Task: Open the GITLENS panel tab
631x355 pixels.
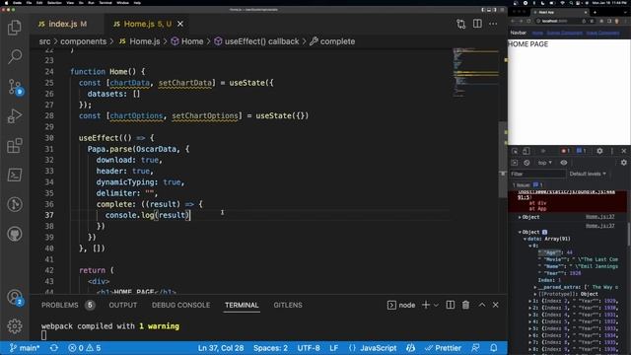Action: click(288, 305)
